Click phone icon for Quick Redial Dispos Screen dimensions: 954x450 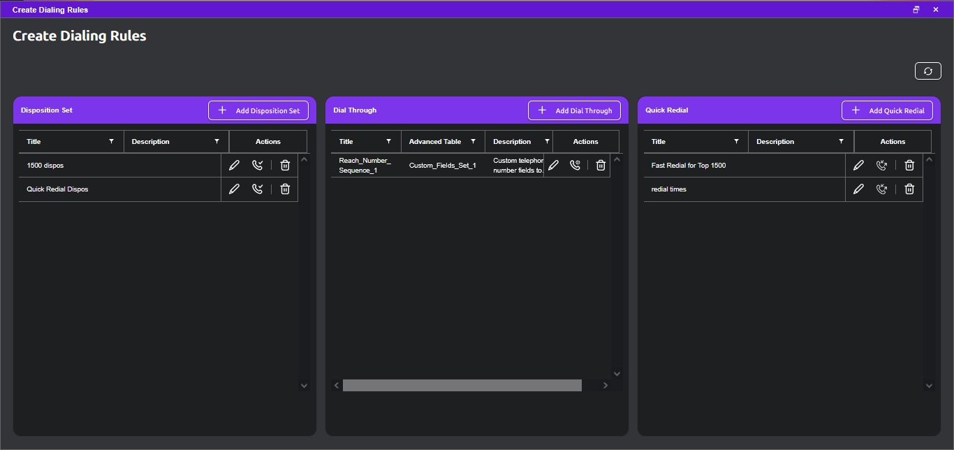click(x=258, y=189)
